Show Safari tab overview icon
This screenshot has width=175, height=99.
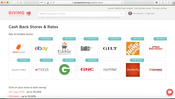coord(169,2)
